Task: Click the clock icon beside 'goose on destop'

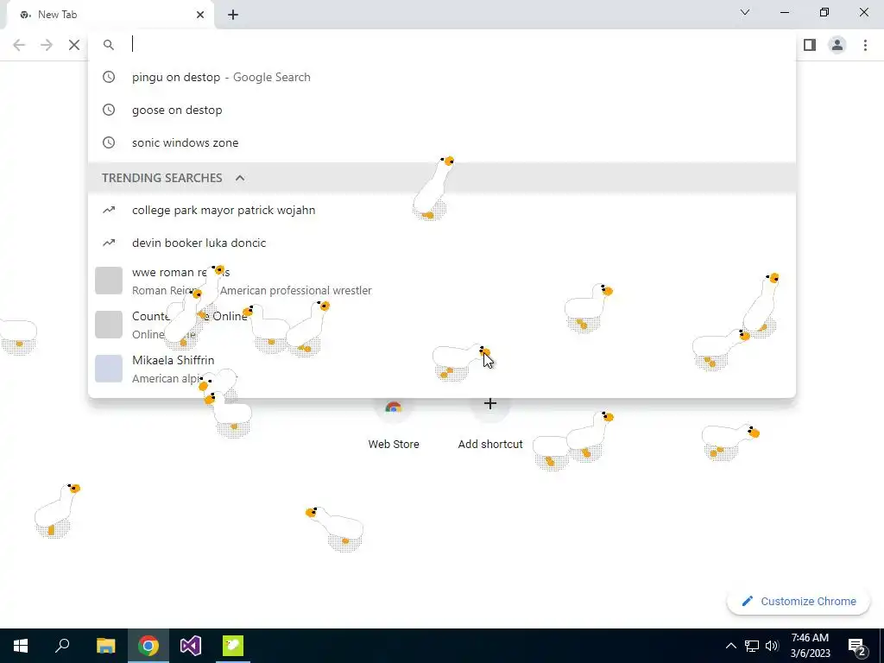Action: pyautogui.click(x=109, y=110)
